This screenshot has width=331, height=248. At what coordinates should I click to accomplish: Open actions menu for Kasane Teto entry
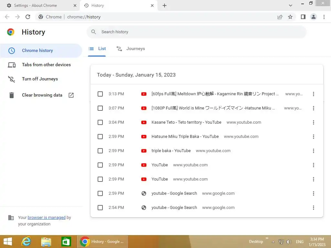tap(314, 122)
